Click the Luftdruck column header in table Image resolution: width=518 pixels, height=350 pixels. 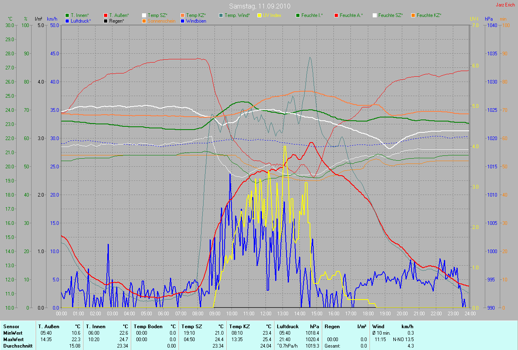click(288, 326)
